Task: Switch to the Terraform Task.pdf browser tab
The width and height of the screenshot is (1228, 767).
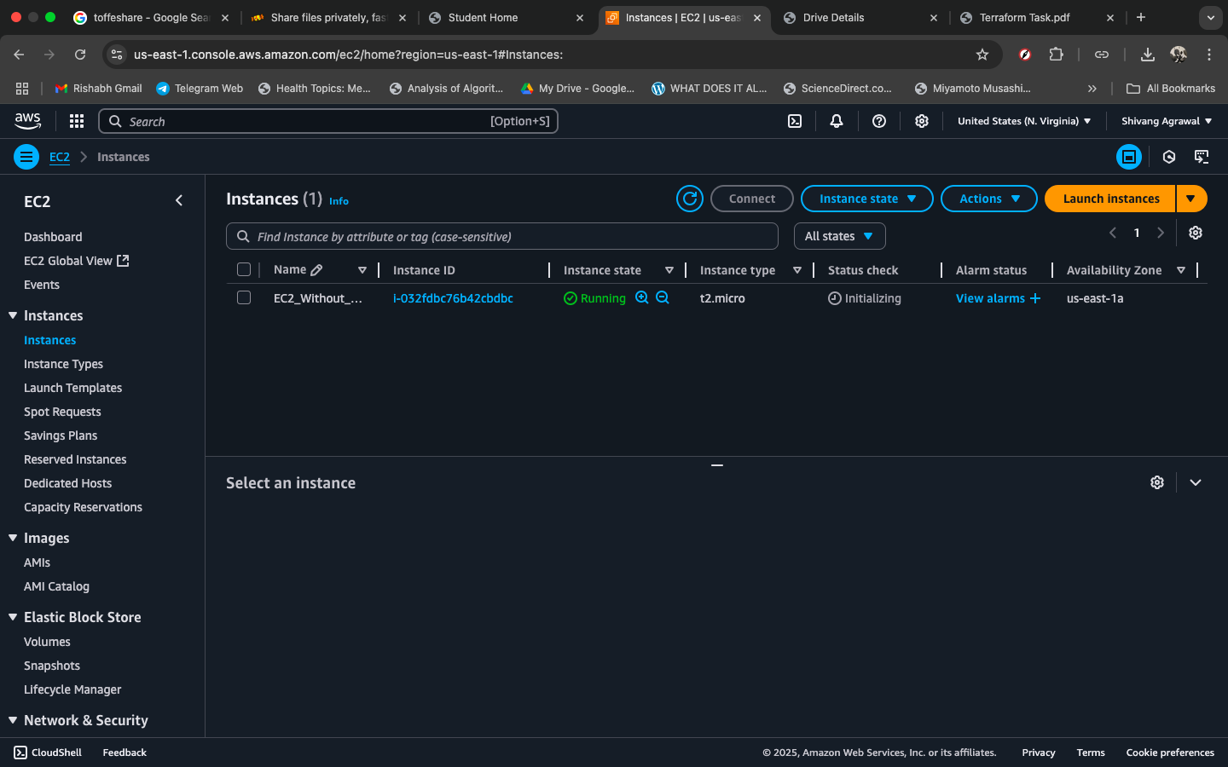Action: coord(1024,17)
